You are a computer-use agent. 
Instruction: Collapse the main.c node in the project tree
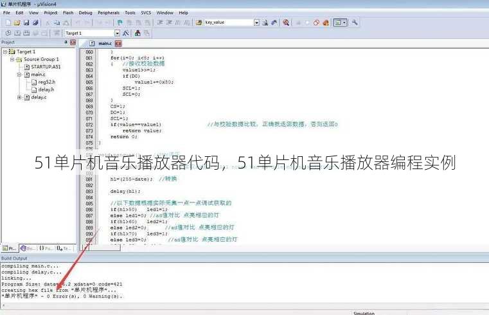coord(19,75)
